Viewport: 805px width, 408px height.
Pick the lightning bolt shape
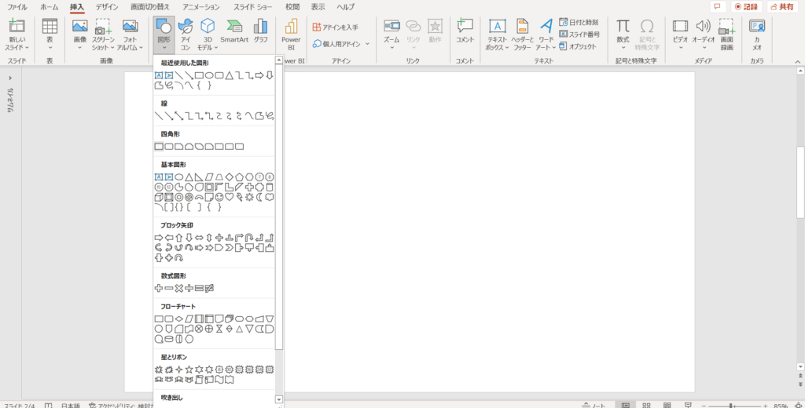tap(239, 198)
